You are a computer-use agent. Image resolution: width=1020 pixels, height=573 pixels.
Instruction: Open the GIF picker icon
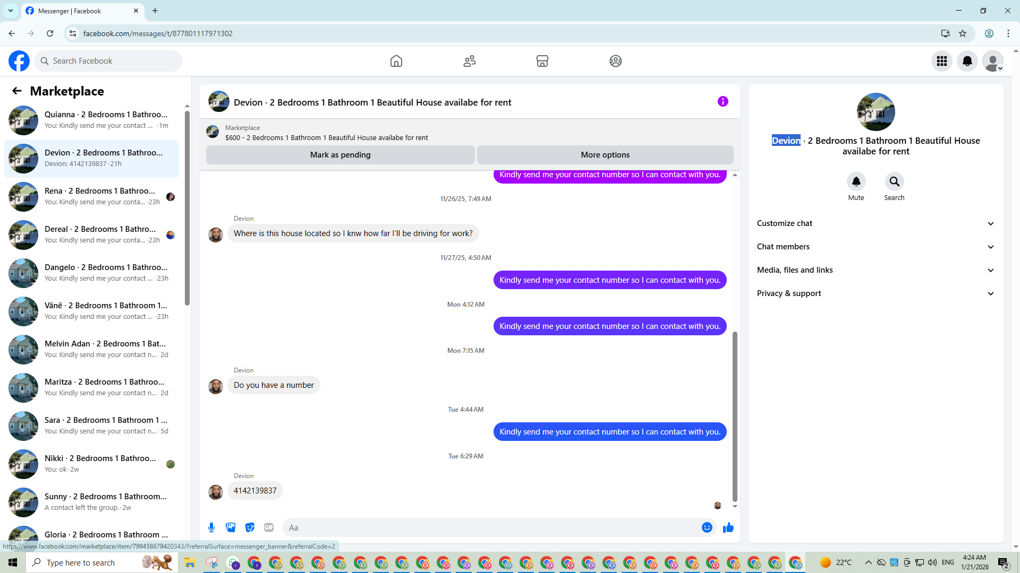[x=269, y=527]
